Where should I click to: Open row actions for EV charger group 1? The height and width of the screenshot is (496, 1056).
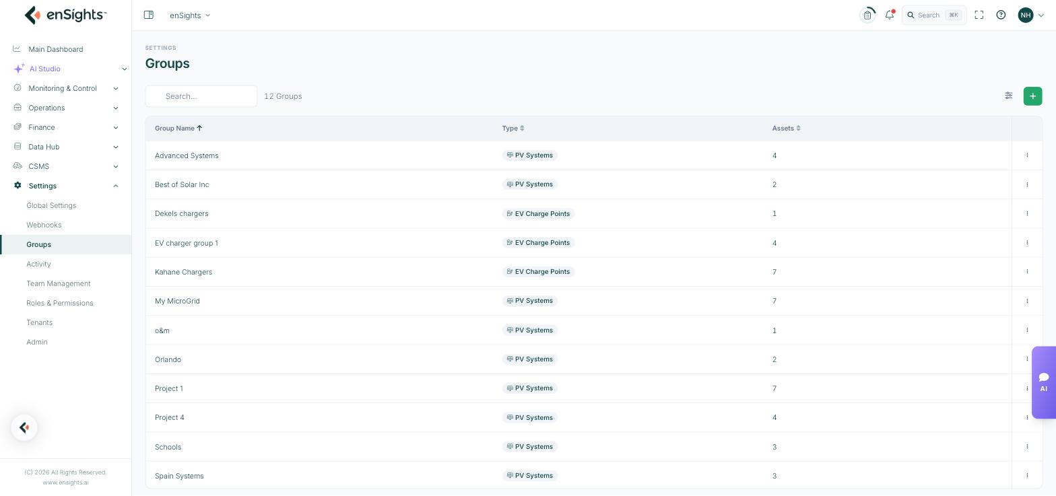tap(1027, 243)
